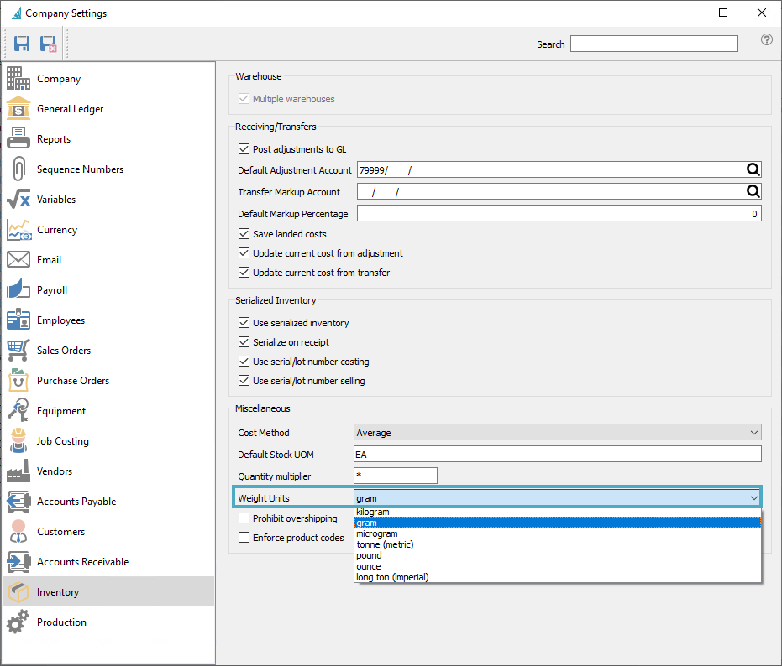Viewport: 782px width, 666px height.
Task: Enable Prohibit overshipping checkbox
Action: pos(244,518)
